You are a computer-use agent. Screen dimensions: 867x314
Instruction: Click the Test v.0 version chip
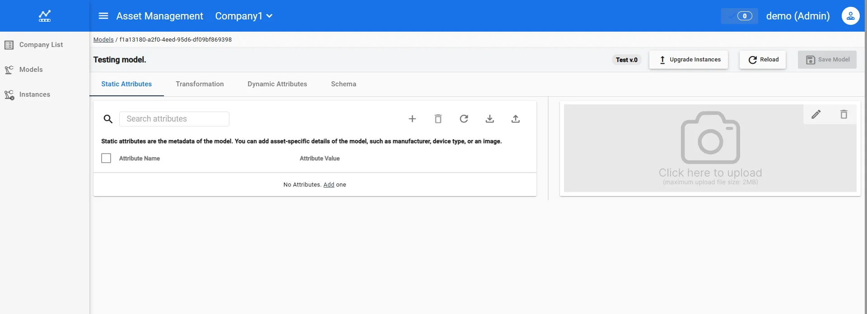[x=627, y=60]
